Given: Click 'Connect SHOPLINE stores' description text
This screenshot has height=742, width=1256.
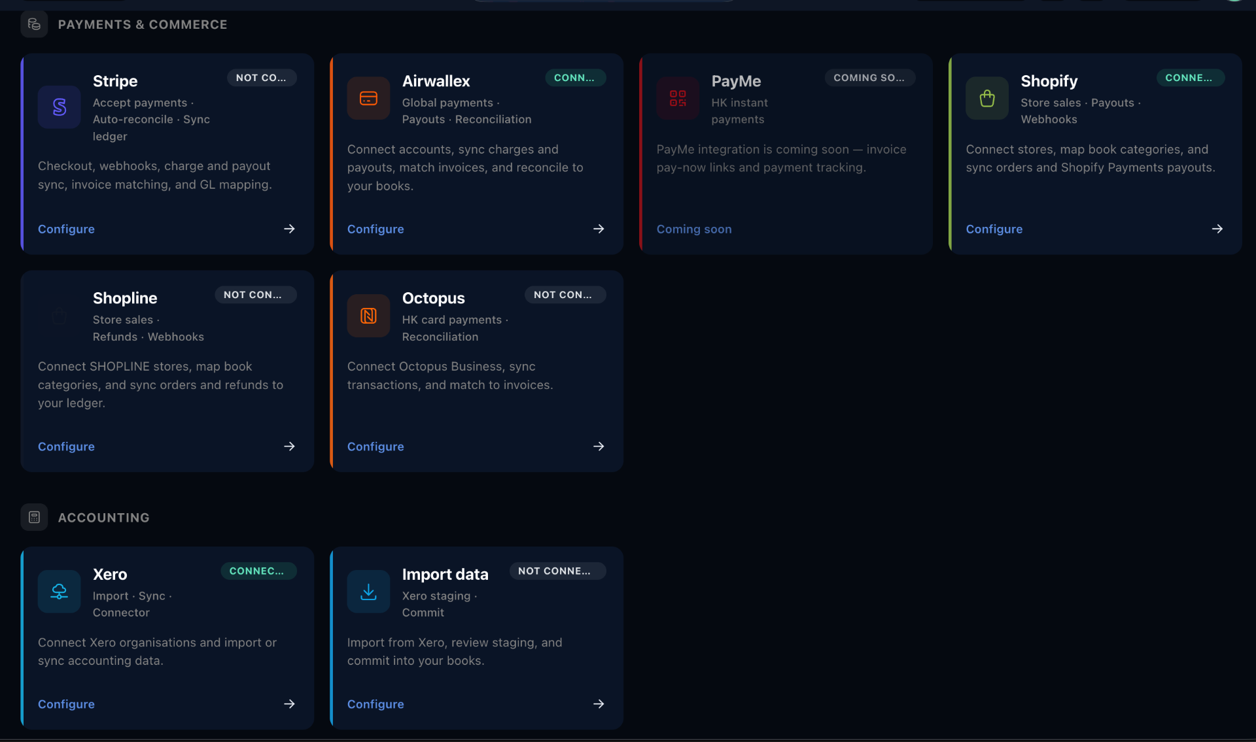Looking at the screenshot, I should pyautogui.click(x=161, y=385).
